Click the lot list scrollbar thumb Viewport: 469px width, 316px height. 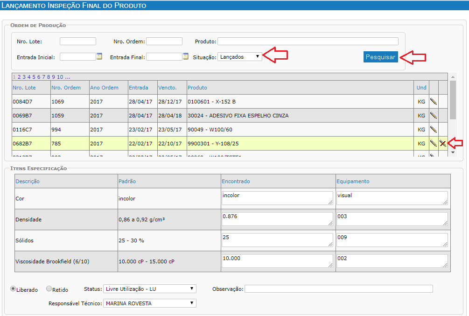click(453, 100)
